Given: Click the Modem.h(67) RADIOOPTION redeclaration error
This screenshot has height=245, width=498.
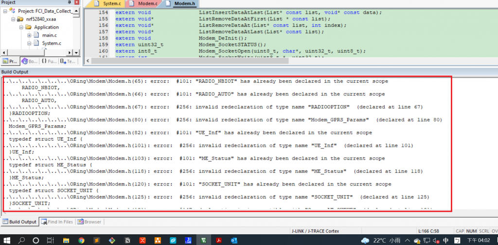Looking at the screenshot, I should tap(213, 107).
